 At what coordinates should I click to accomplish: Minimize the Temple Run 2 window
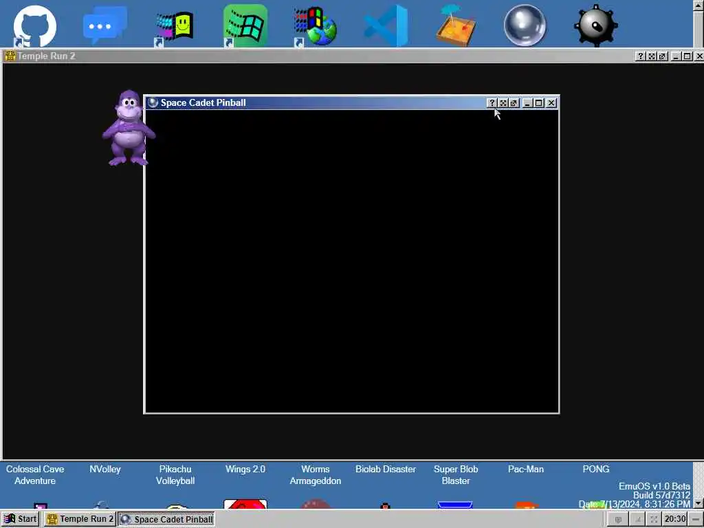point(675,56)
